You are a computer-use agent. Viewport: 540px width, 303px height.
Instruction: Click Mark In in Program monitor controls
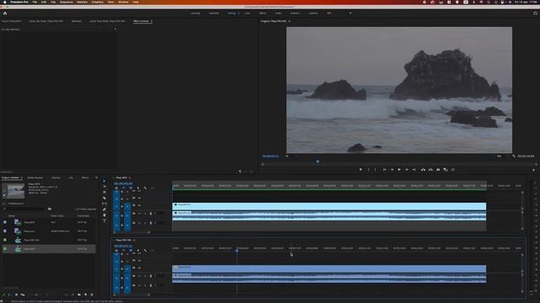pos(368,170)
